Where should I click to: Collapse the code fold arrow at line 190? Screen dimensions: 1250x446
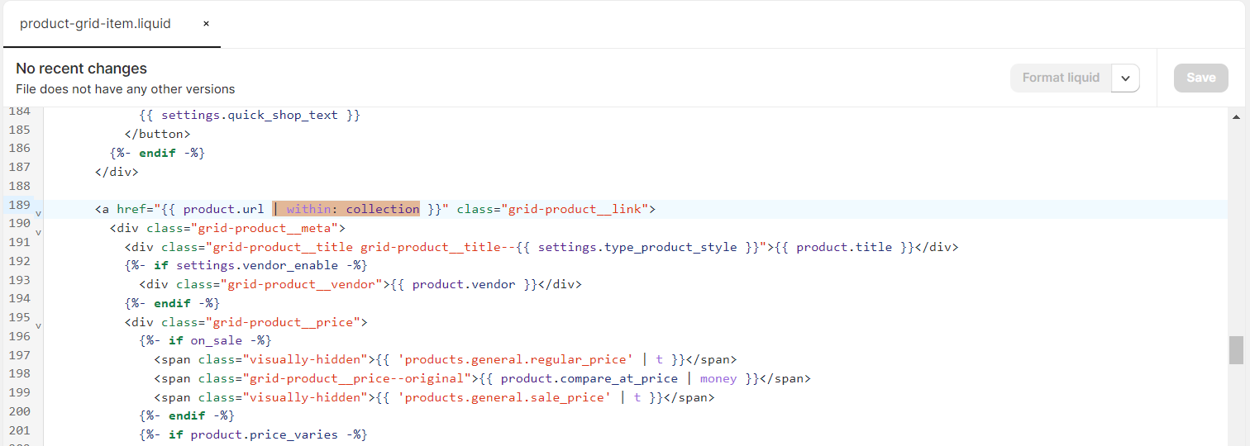pyautogui.click(x=38, y=233)
